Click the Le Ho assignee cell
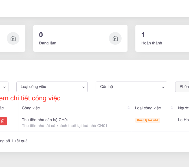Image resolution: width=189 pixels, height=167 pixels. coord(183,120)
